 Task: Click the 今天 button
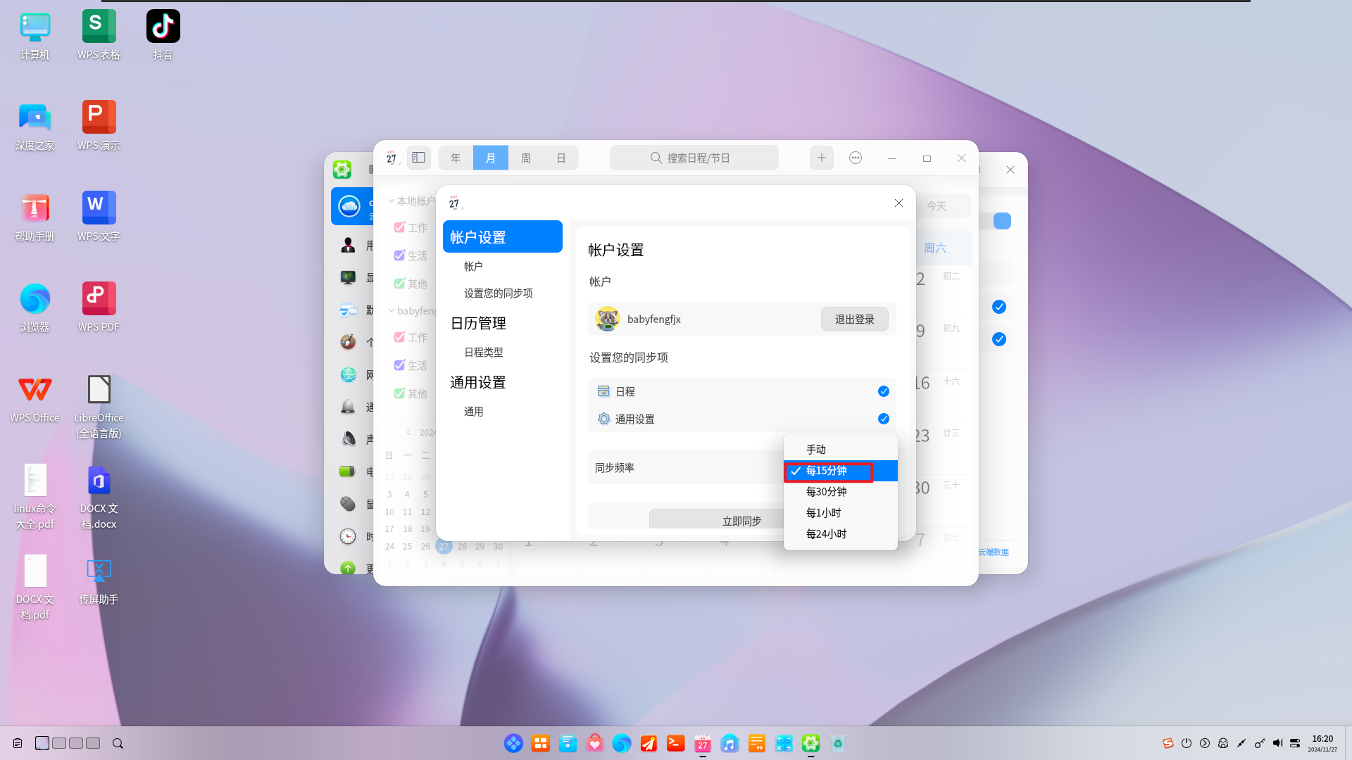[x=936, y=205]
